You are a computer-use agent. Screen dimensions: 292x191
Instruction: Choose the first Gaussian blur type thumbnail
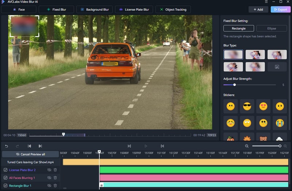click(233, 54)
